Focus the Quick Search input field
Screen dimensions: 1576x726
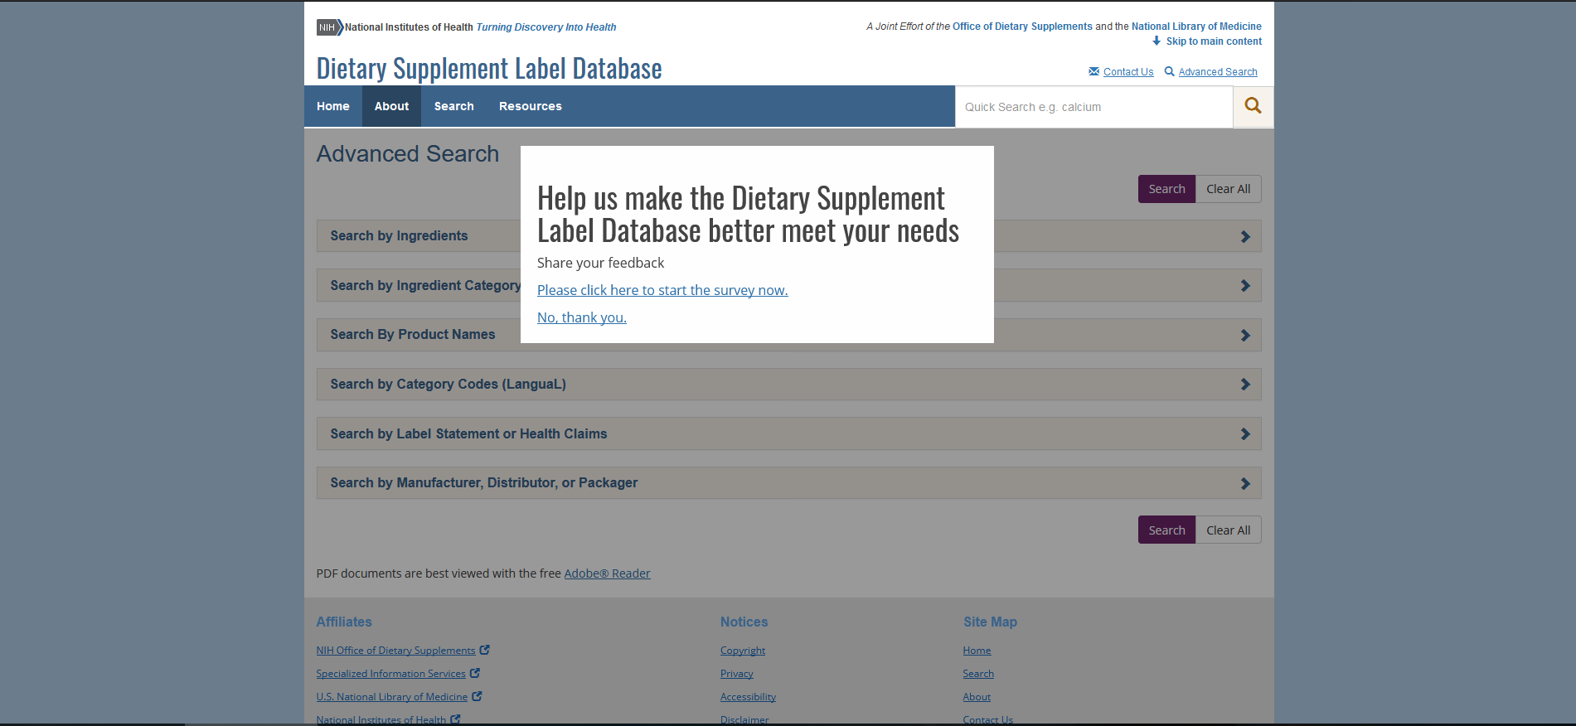[x=1093, y=107]
